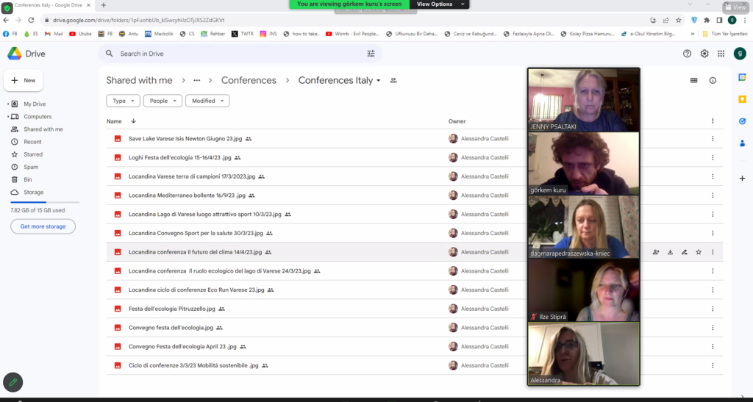This screenshot has height=402, width=753.
Task: Share the Il futuro del clima file
Action: [656, 252]
